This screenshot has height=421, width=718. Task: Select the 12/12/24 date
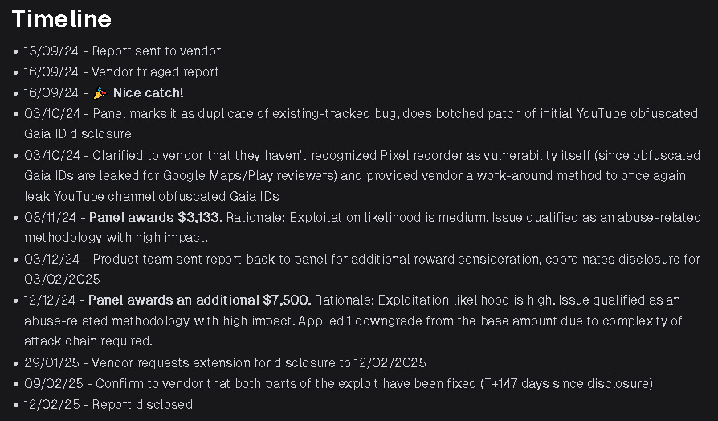point(51,300)
